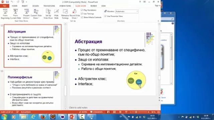Open Firefox from taskbar

43,117
